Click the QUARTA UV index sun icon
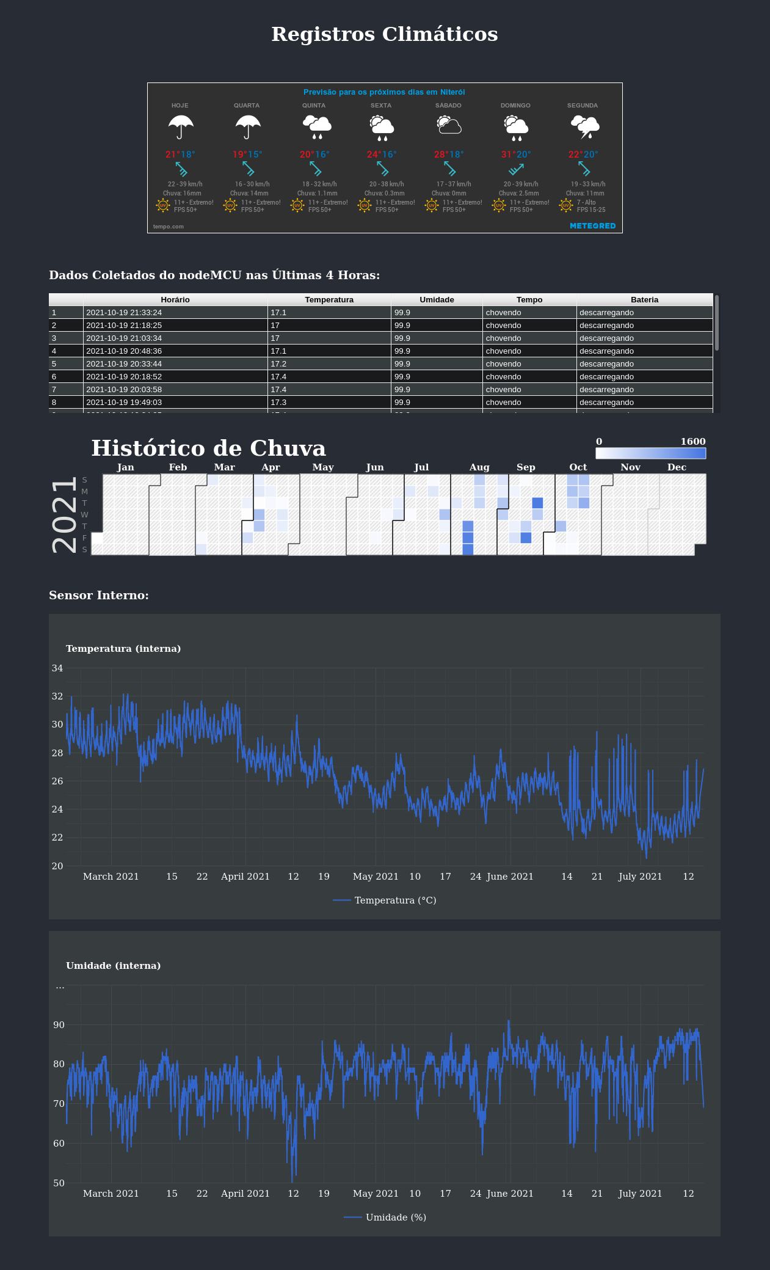Image resolution: width=770 pixels, height=1270 pixels. pos(230,205)
